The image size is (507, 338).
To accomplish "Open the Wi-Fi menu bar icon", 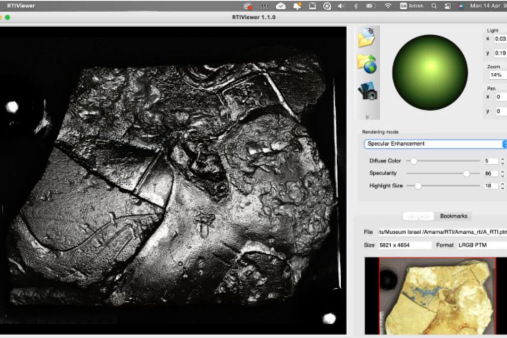I will 388,6.
